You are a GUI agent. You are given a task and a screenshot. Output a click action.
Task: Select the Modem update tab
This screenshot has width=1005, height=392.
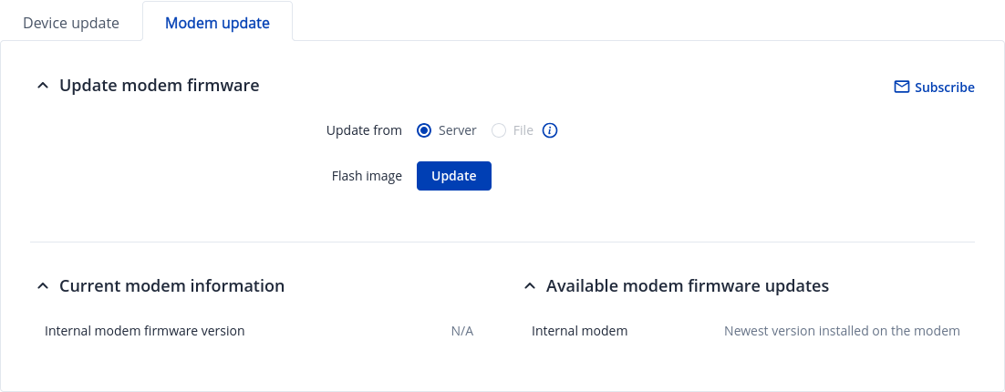pyautogui.click(x=217, y=23)
